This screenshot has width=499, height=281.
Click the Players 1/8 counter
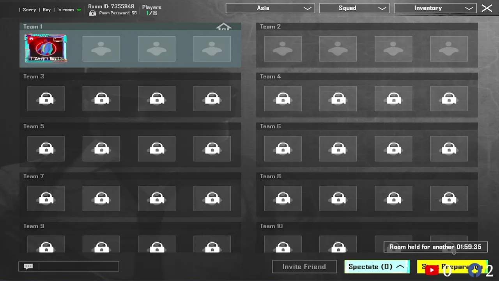[152, 10]
